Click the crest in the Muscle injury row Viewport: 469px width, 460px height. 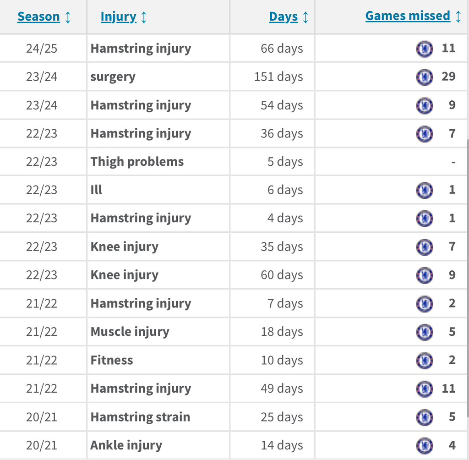pyautogui.click(x=425, y=332)
